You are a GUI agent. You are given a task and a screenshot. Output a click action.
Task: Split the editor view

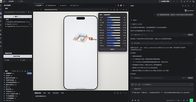click(x=124, y=5)
